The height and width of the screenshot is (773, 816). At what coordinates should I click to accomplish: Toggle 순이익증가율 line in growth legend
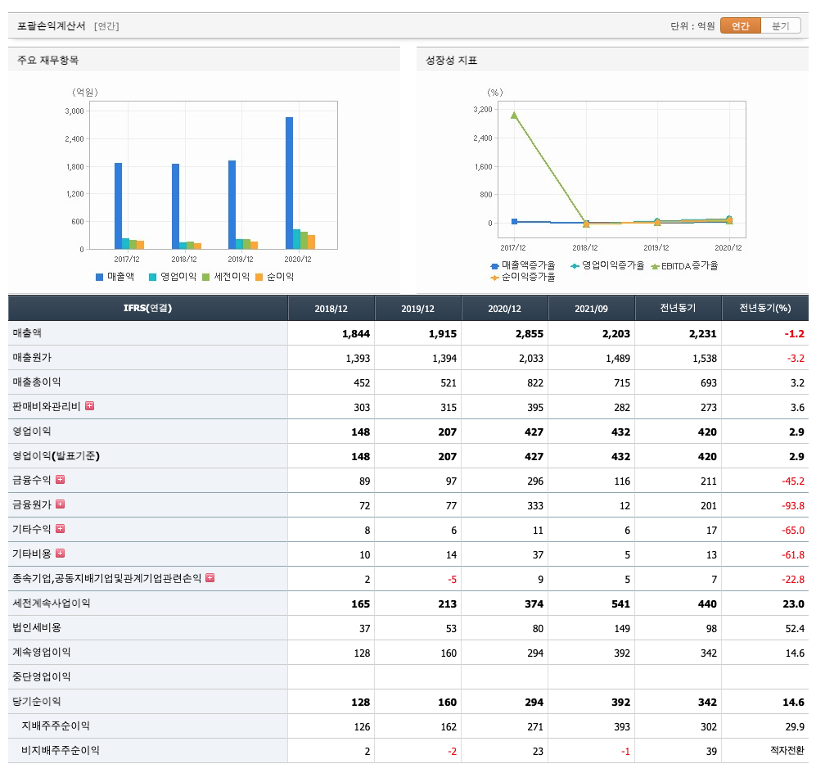pos(523,278)
